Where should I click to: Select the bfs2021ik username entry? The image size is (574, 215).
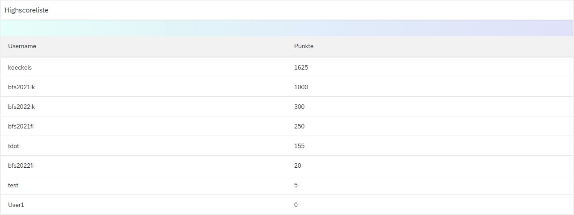[21, 87]
